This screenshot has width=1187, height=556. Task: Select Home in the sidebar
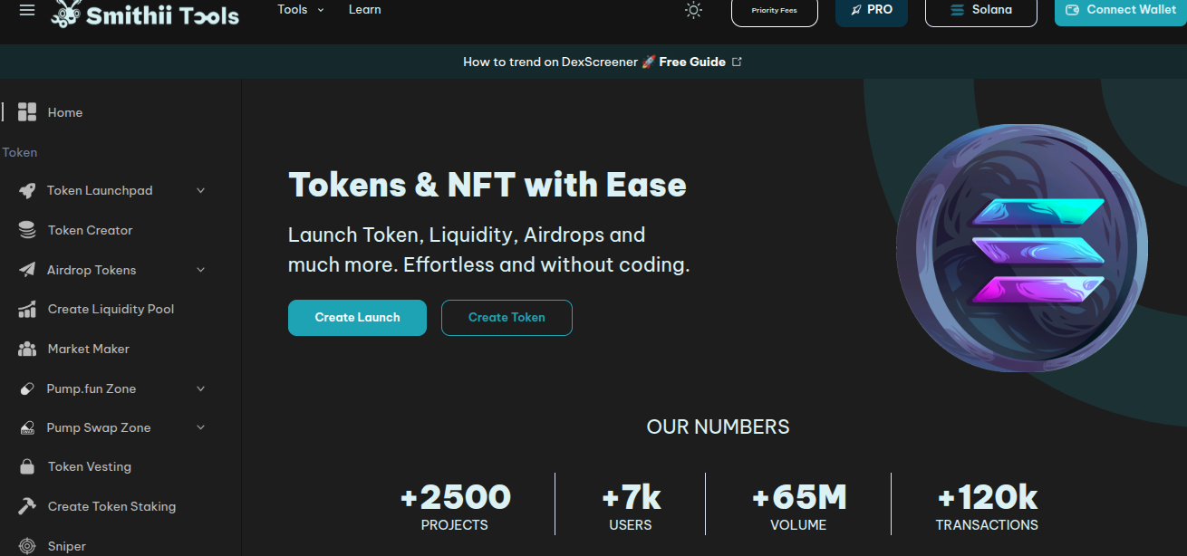click(x=65, y=112)
